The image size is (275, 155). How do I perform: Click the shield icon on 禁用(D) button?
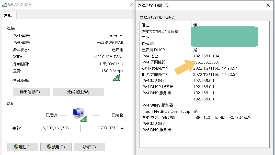[49, 147]
